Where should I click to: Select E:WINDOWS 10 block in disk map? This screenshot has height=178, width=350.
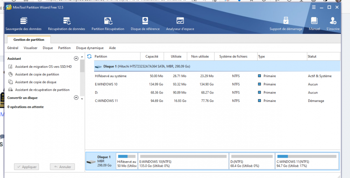[183, 161]
